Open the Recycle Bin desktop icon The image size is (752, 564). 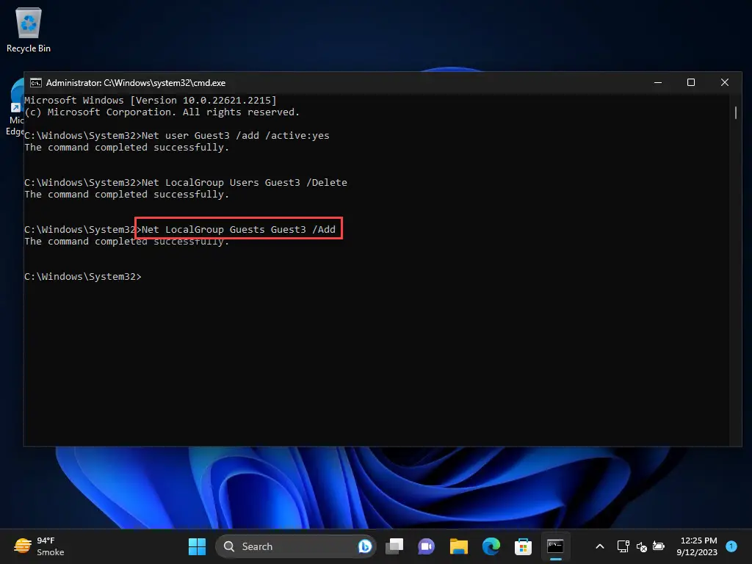point(29,29)
